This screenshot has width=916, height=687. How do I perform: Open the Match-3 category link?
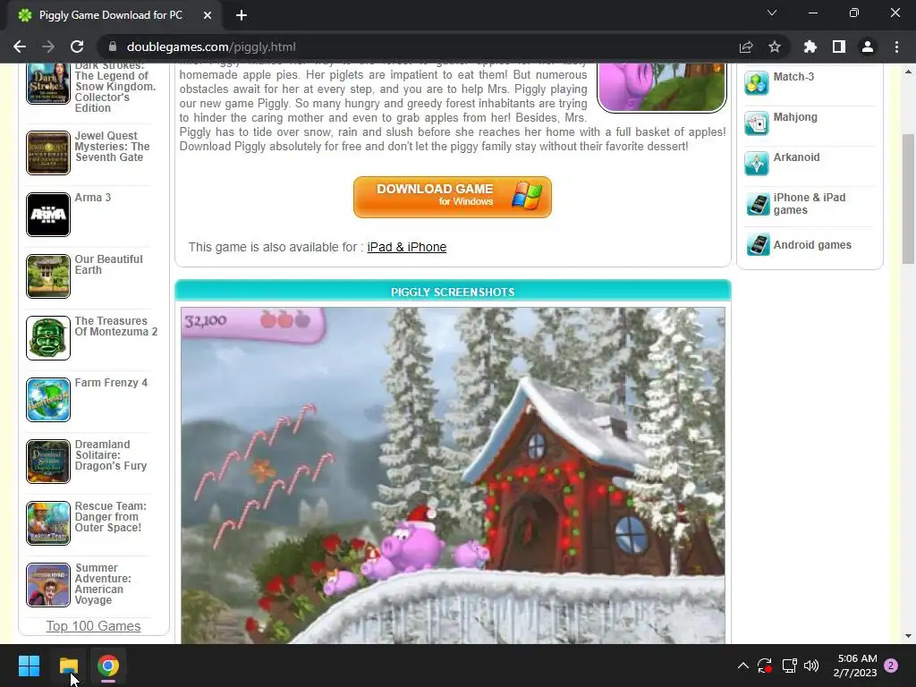pos(793,77)
